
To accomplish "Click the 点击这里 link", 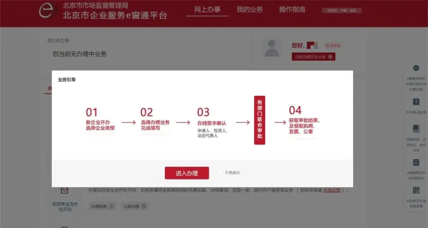I will click(x=332, y=190).
